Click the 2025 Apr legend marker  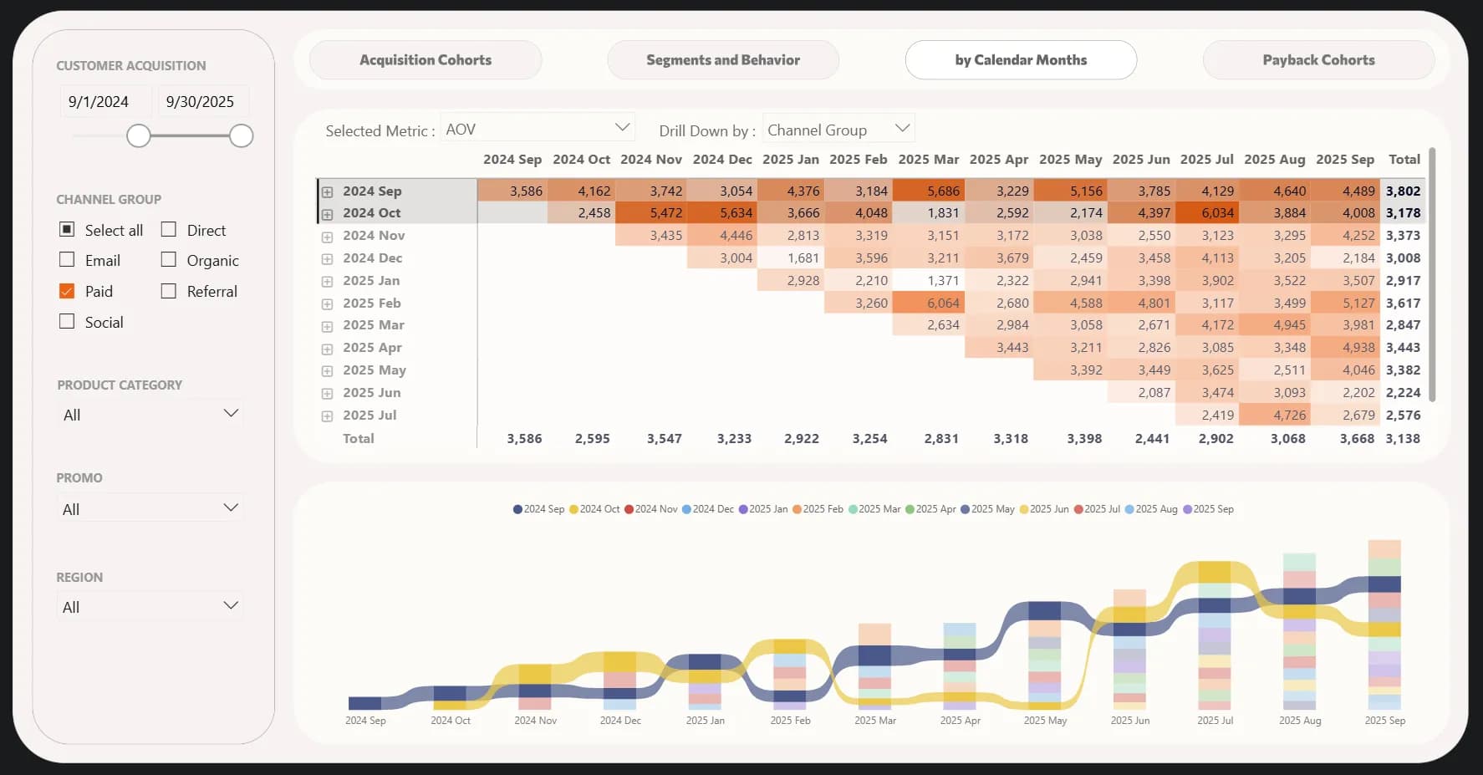pos(910,509)
